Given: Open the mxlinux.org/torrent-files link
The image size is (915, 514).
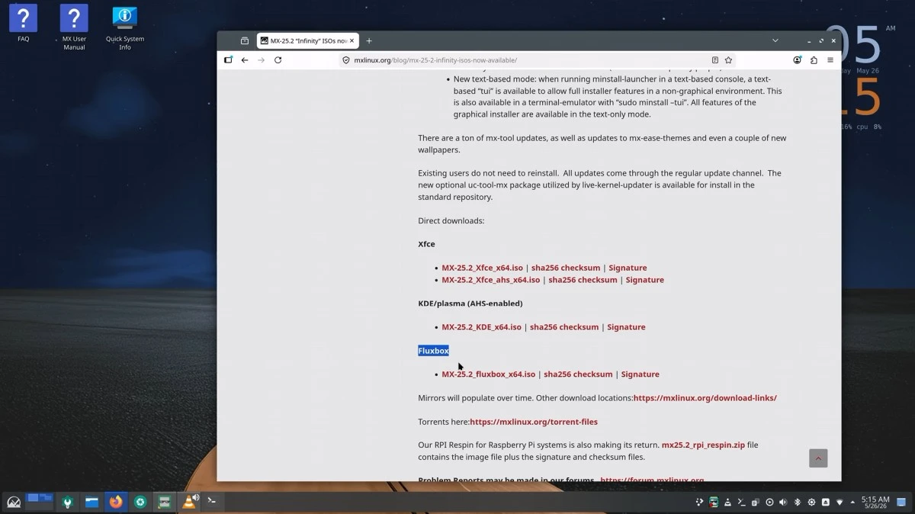Looking at the screenshot, I should click(x=534, y=422).
